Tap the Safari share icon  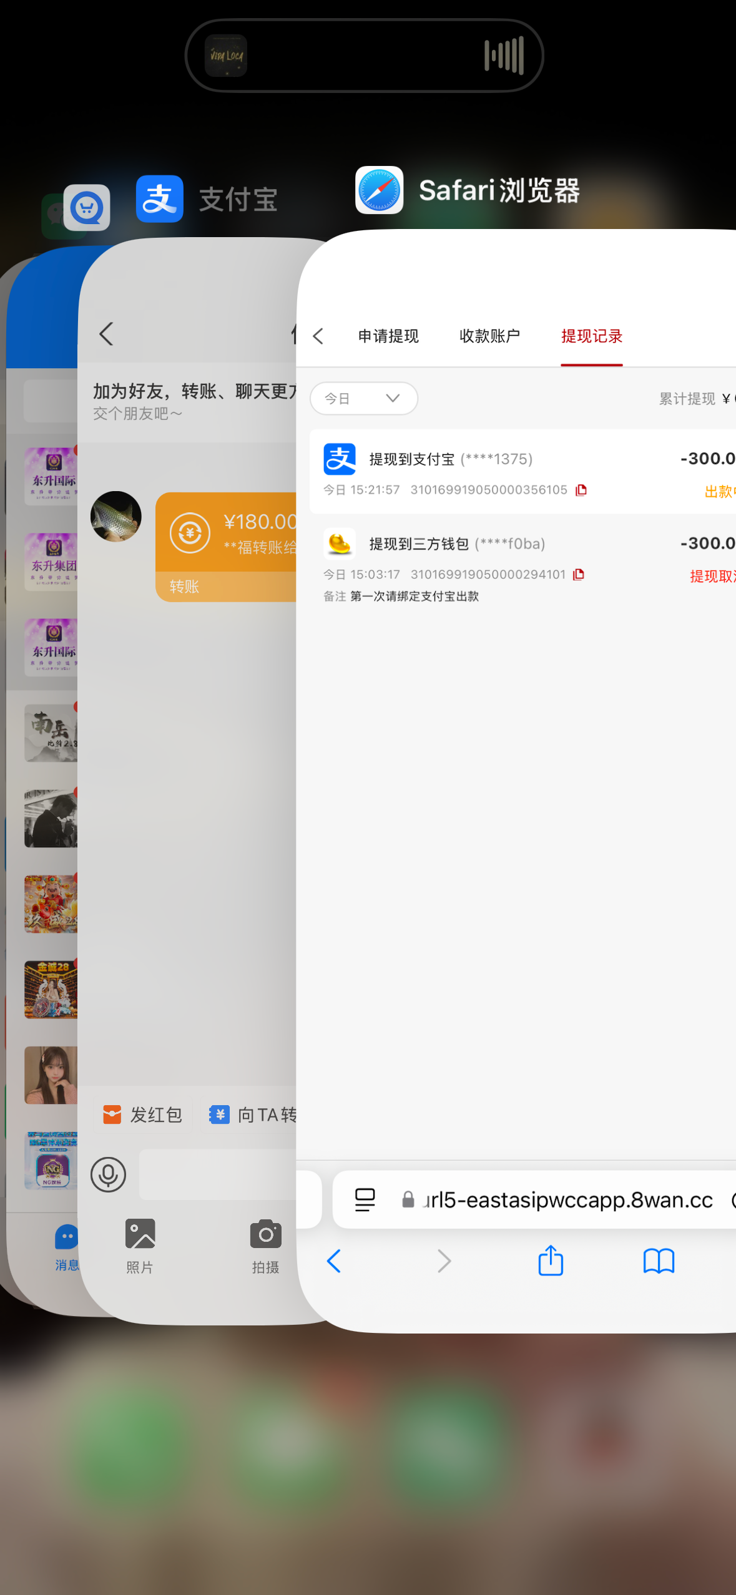click(x=550, y=1261)
